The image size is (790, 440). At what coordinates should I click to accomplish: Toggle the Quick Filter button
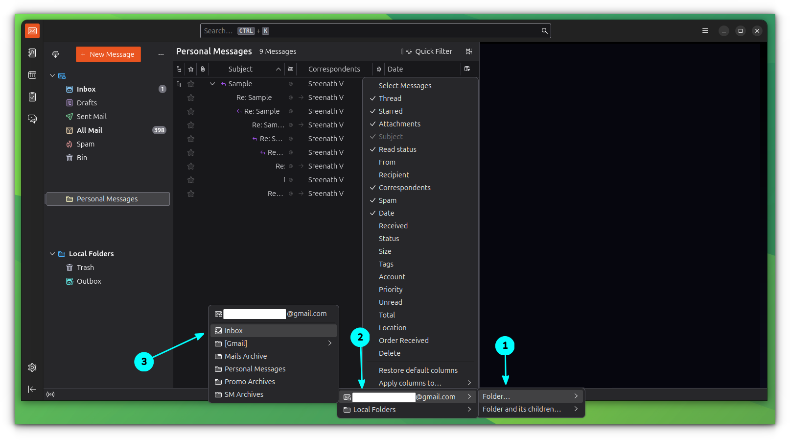(x=429, y=51)
